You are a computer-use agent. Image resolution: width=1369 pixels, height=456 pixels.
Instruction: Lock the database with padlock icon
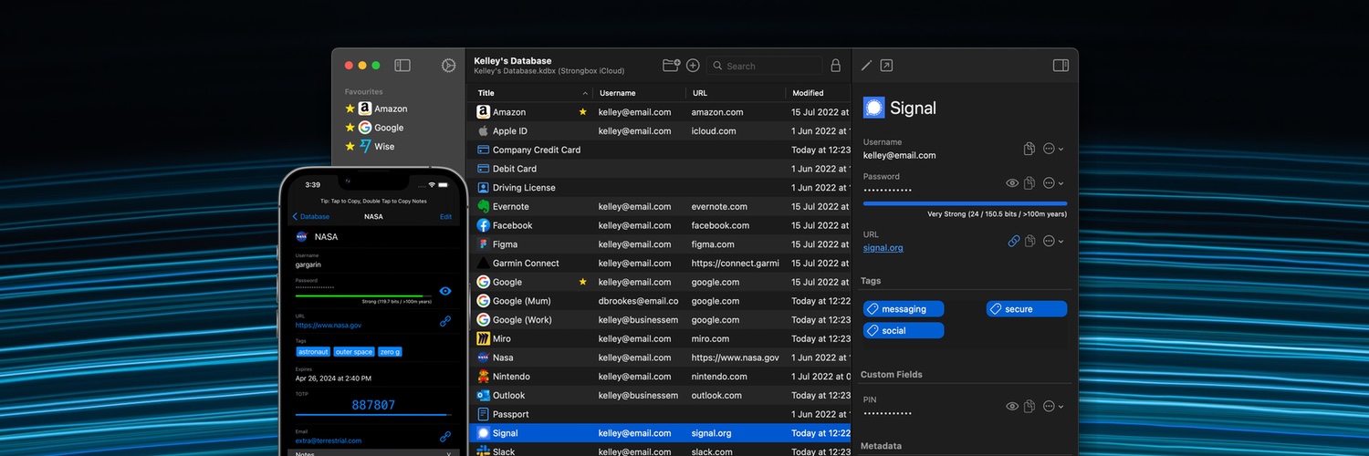(x=835, y=66)
